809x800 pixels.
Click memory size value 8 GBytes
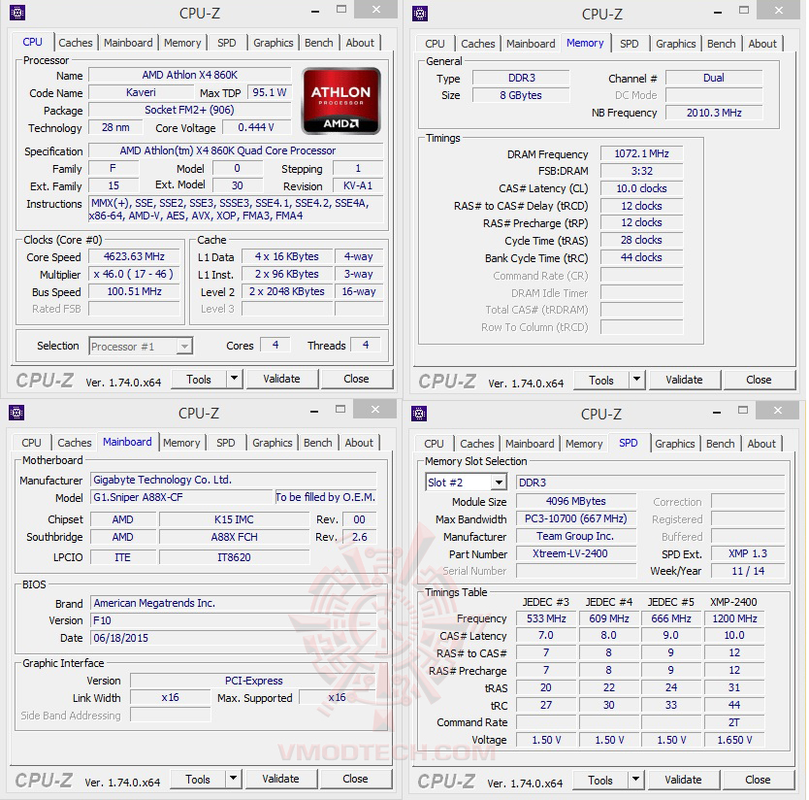point(521,95)
